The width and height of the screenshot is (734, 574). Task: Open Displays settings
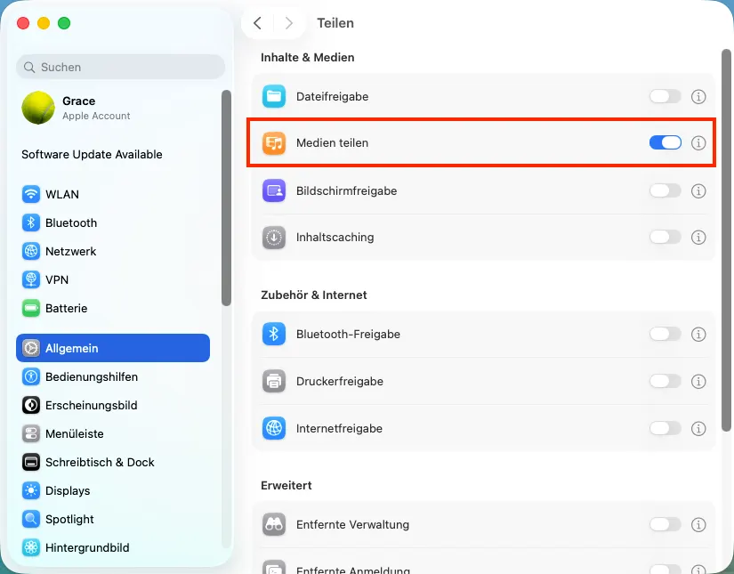pos(112,490)
